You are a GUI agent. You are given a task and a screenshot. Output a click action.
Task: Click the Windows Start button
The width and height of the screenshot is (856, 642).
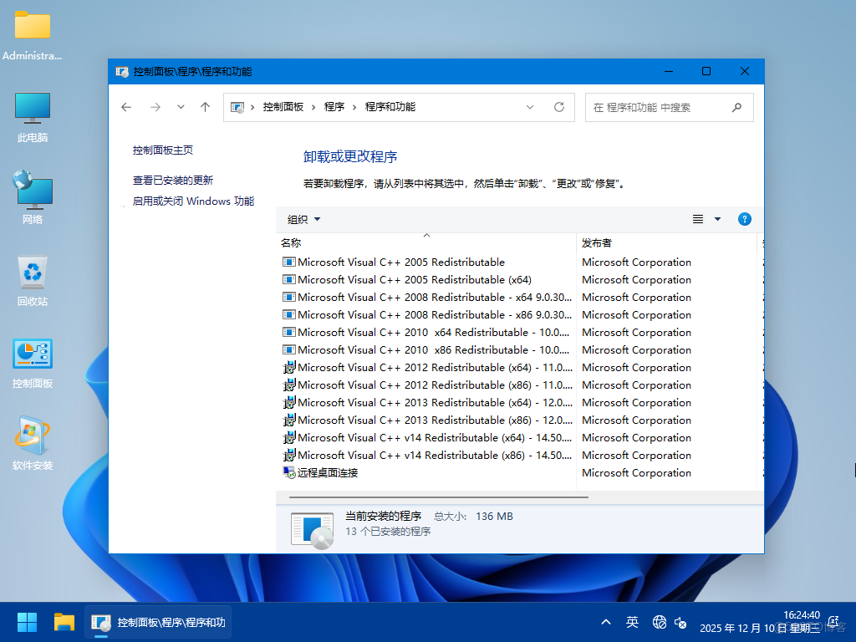(x=26, y=622)
